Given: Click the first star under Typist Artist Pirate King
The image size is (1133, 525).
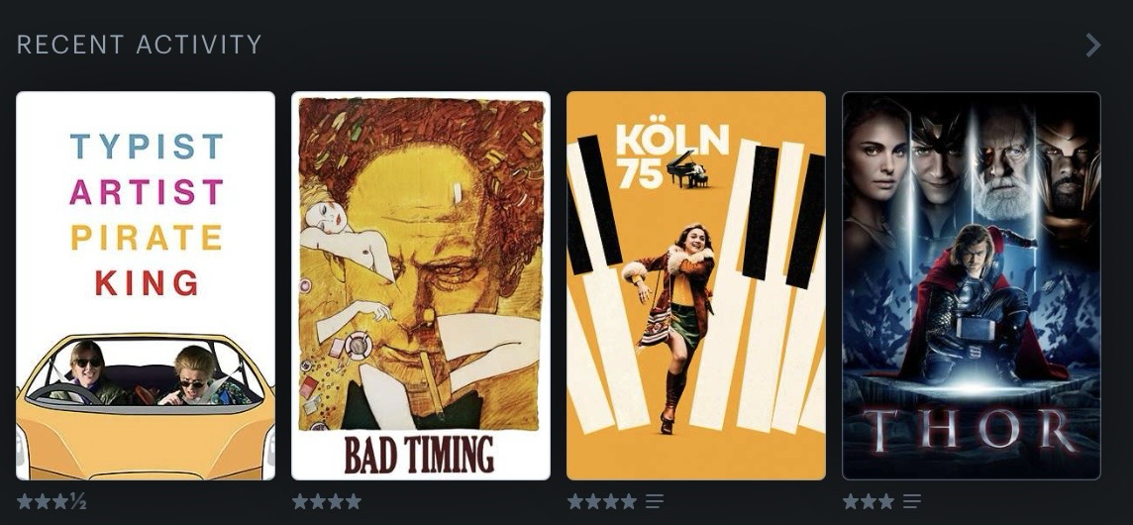Looking at the screenshot, I should [x=25, y=501].
